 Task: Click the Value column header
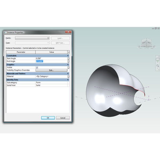[51, 52]
